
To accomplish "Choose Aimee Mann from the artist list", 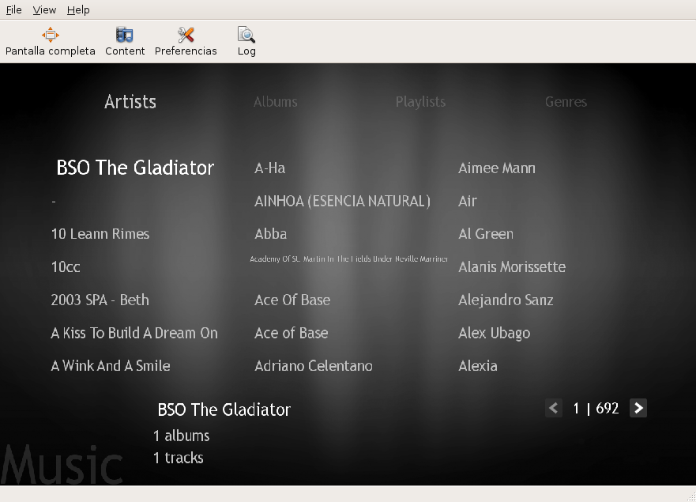I will pos(497,168).
